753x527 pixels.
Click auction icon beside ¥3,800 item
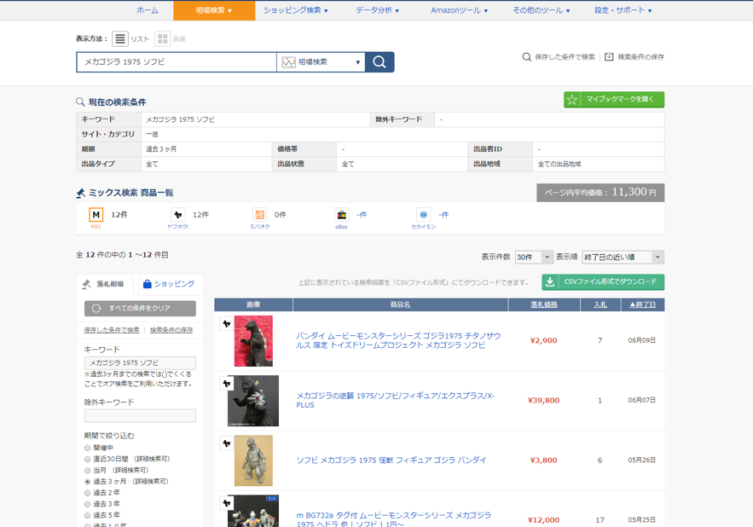pyautogui.click(x=227, y=443)
